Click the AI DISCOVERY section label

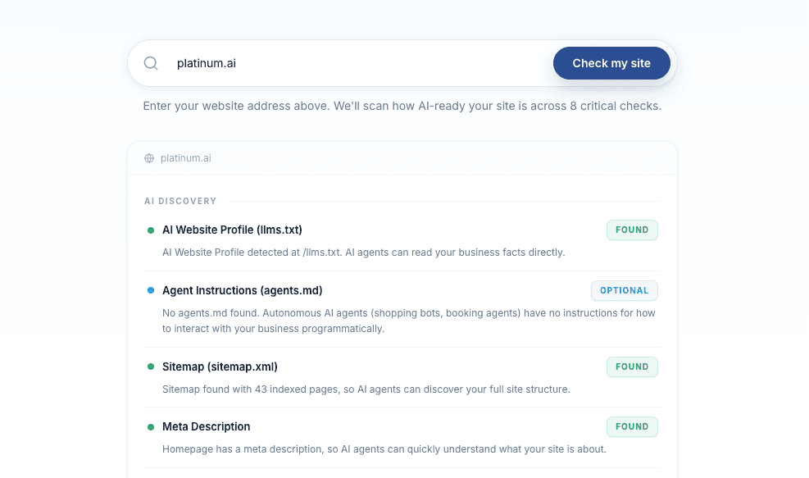pos(180,202)
